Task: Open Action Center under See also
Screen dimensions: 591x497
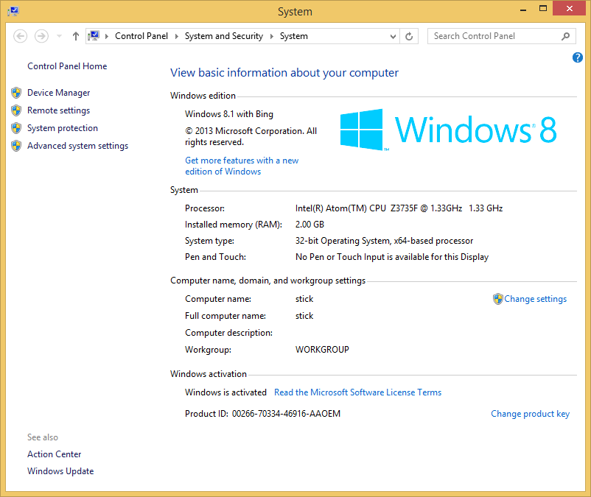Action: 55,454
